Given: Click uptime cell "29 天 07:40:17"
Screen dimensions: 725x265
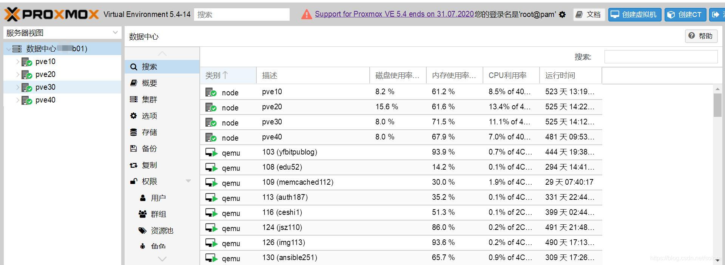Looking at the screenshot, I should pos(569,182).
